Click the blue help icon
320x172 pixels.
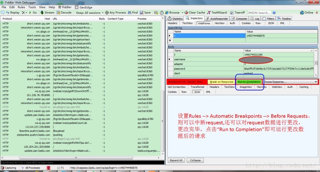(x=274, y=13)
